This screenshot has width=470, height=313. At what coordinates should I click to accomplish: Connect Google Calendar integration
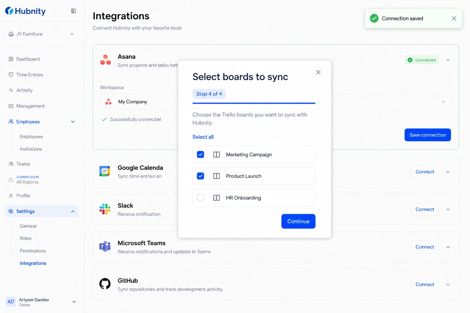(x=425, y=172)
